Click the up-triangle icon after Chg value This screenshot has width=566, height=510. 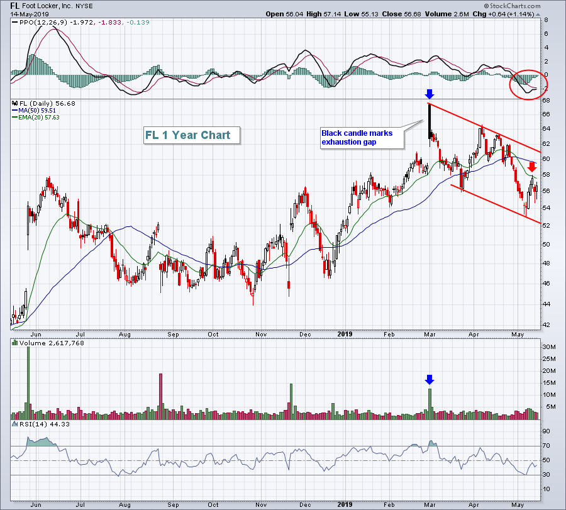click(538, 14)
